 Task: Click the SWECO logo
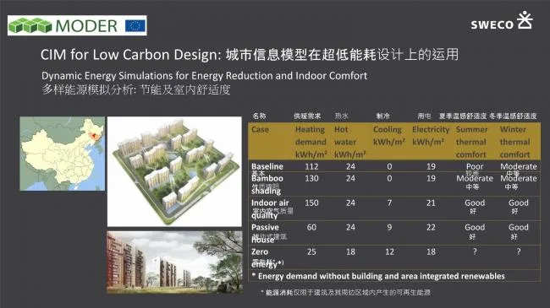pyautogui.click(x=502, y=21)
